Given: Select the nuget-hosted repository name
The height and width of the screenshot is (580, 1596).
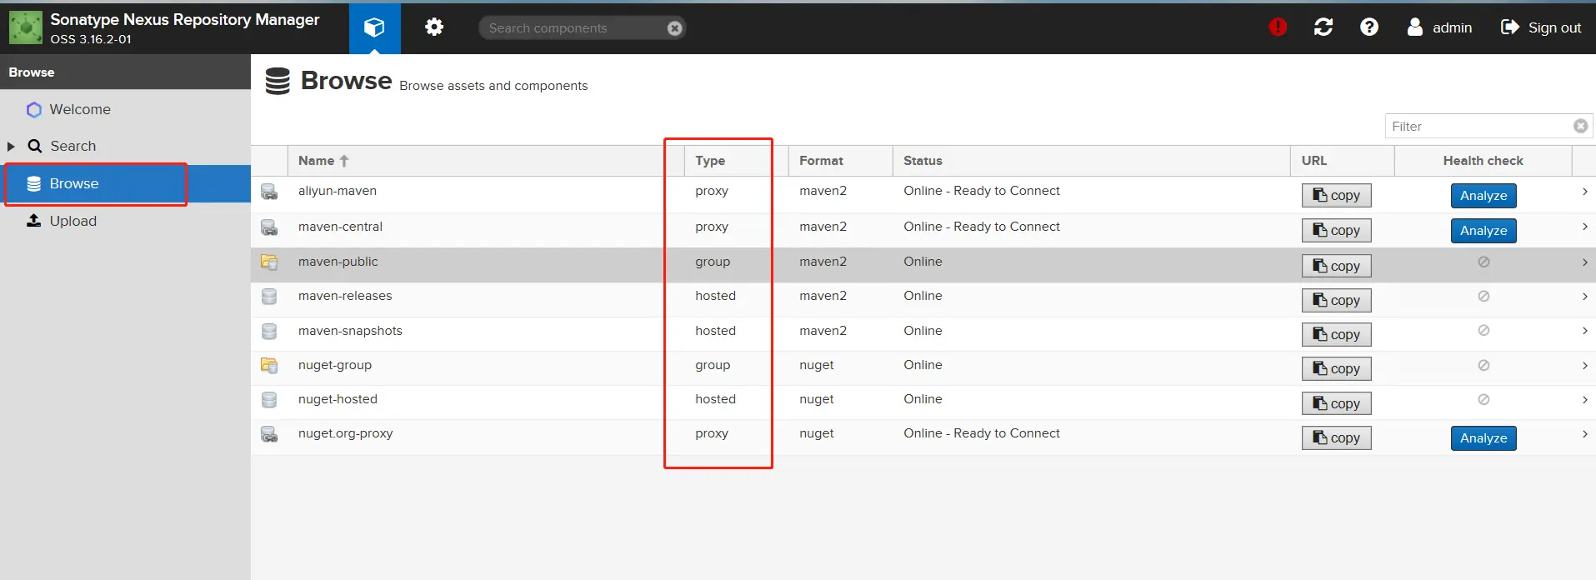Looking at the screenshot, I should coord(338,399).
